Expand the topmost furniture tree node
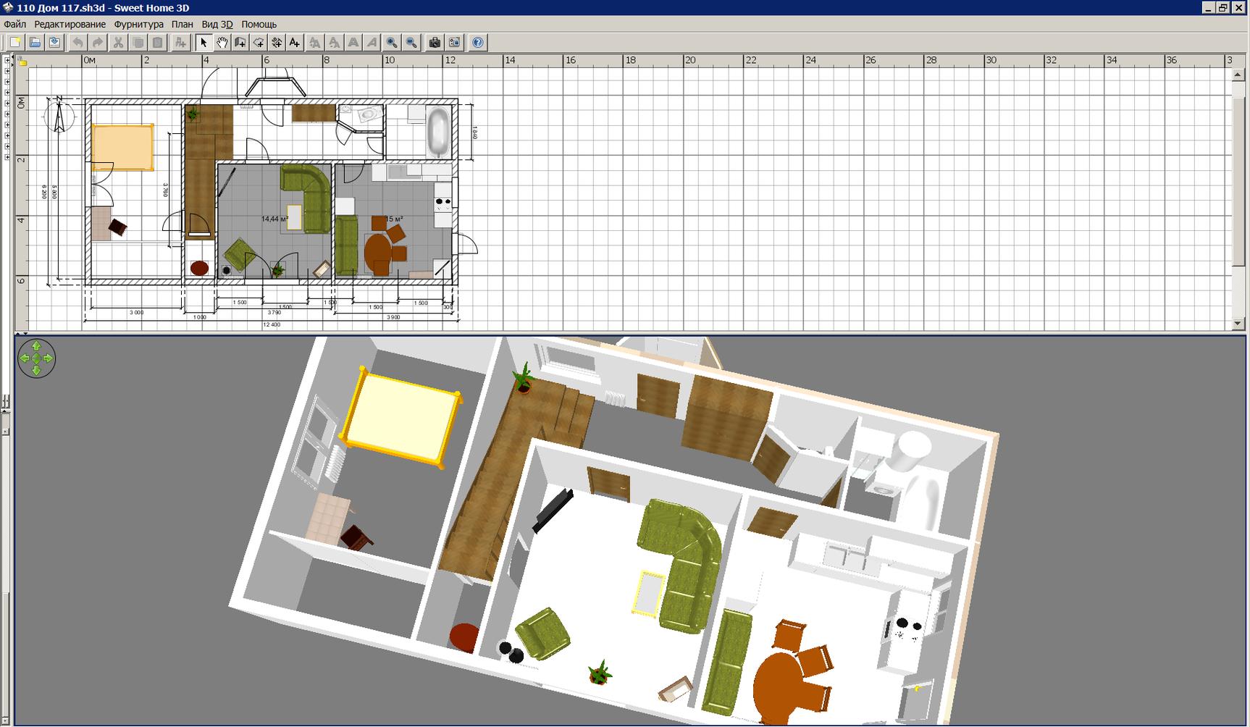The height and width of the screenshot is (727, 1250). (x=7, y=60)
